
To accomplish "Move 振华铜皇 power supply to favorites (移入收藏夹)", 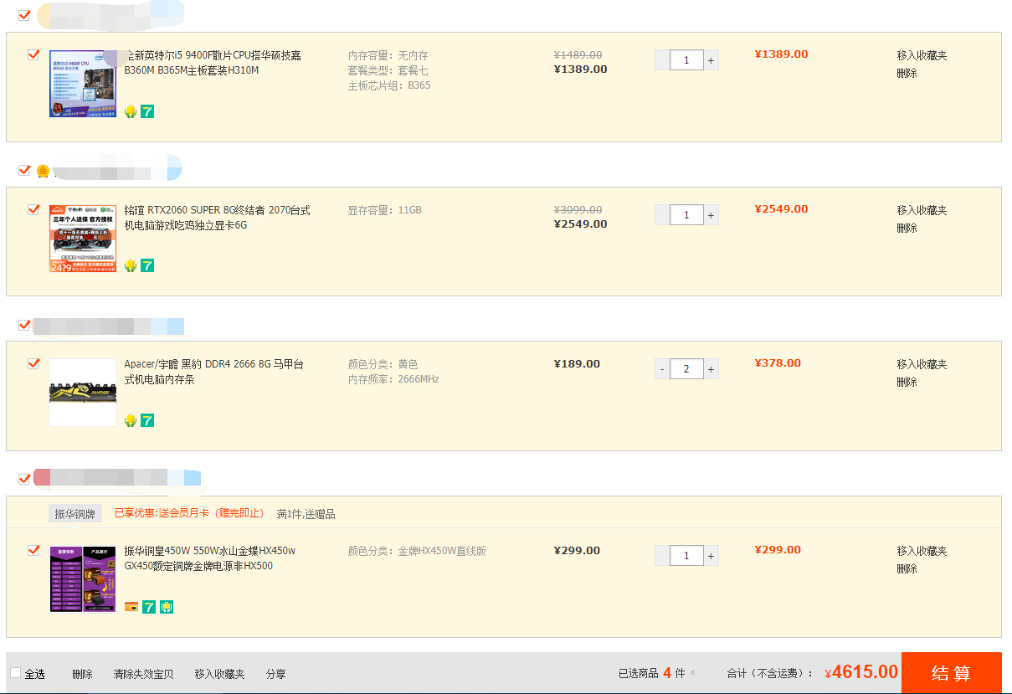I will (922, 551).
